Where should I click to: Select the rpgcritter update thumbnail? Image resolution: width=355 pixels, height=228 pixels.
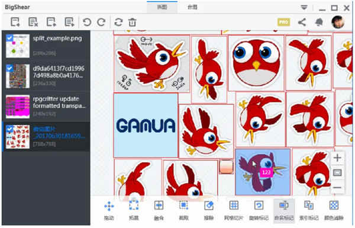coord(18,107)
